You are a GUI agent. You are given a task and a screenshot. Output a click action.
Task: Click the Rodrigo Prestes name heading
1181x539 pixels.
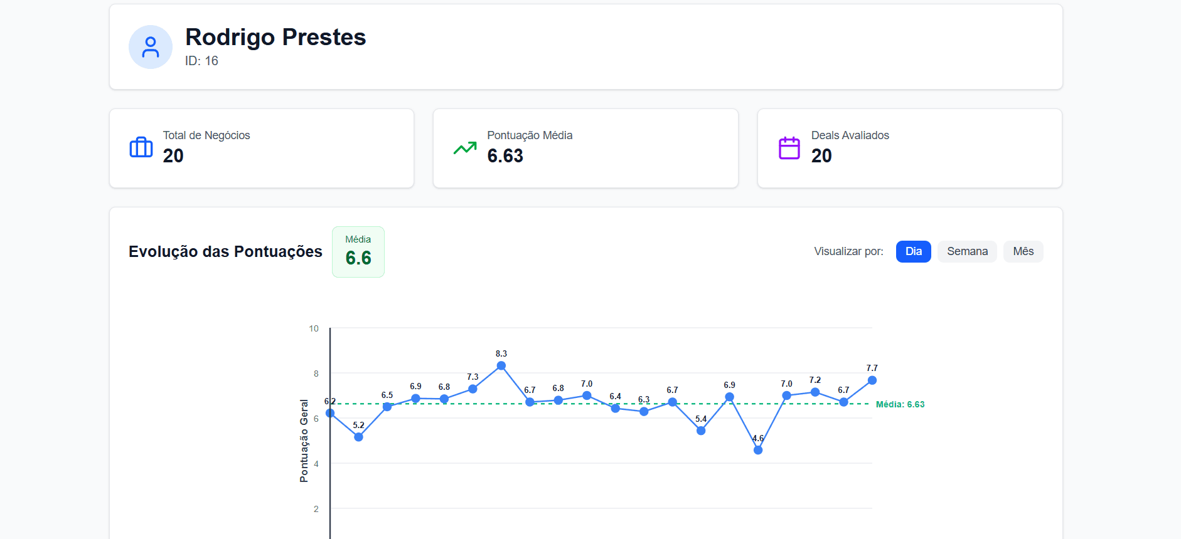pyautogui.click(x=275, y=37)
